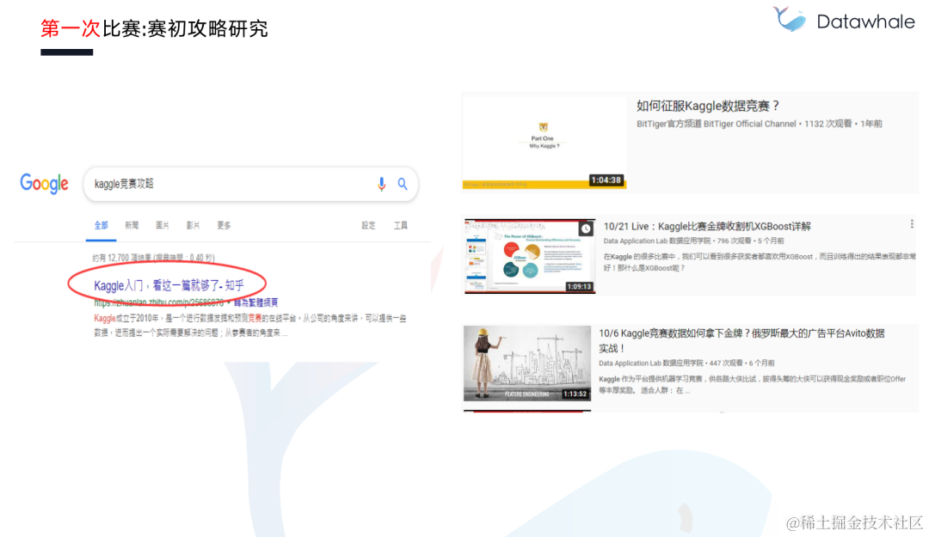Click the slide title 第一次比赛:赛初攻略研究
Viewport: 929px width, 537px height.
[154, 28]
